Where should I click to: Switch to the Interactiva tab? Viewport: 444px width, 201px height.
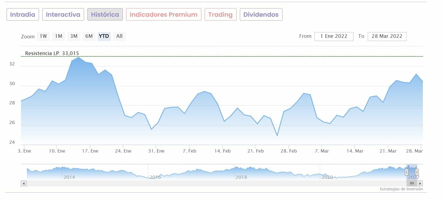63,15
